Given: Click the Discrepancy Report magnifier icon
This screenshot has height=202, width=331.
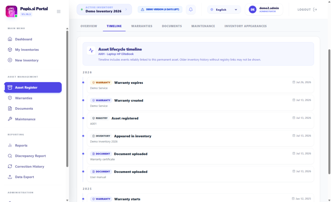Looking at the screenshot, I should [x=10, y=156].
